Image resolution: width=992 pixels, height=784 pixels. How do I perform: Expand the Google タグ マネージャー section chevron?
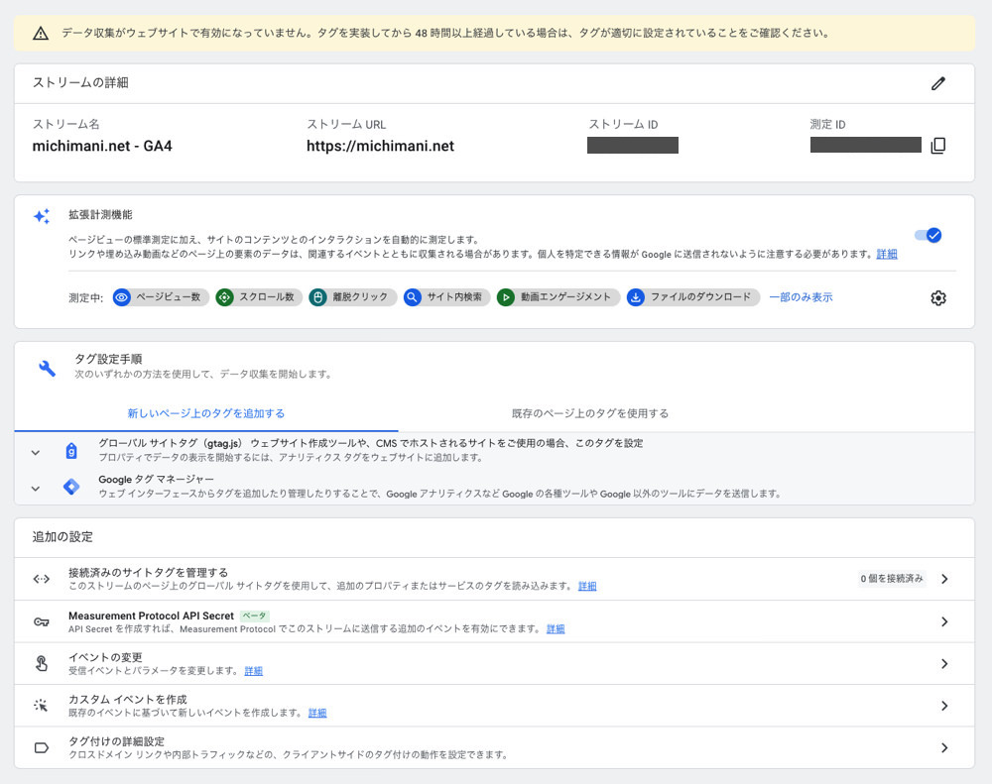(36, 490)
